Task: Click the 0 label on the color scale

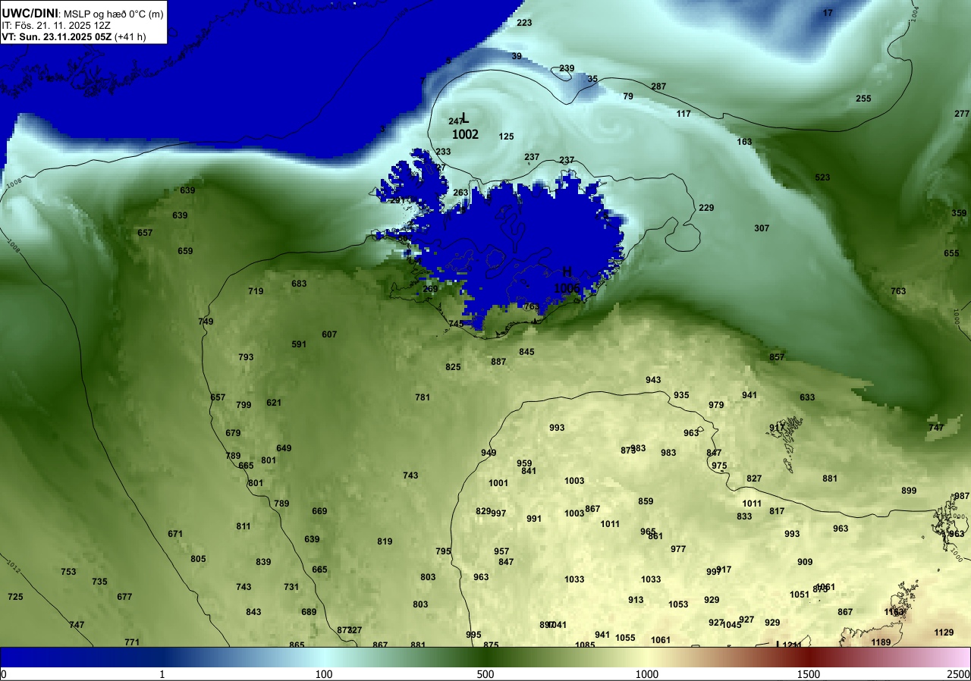Action: pyautogui.click(x=3, y=673)
